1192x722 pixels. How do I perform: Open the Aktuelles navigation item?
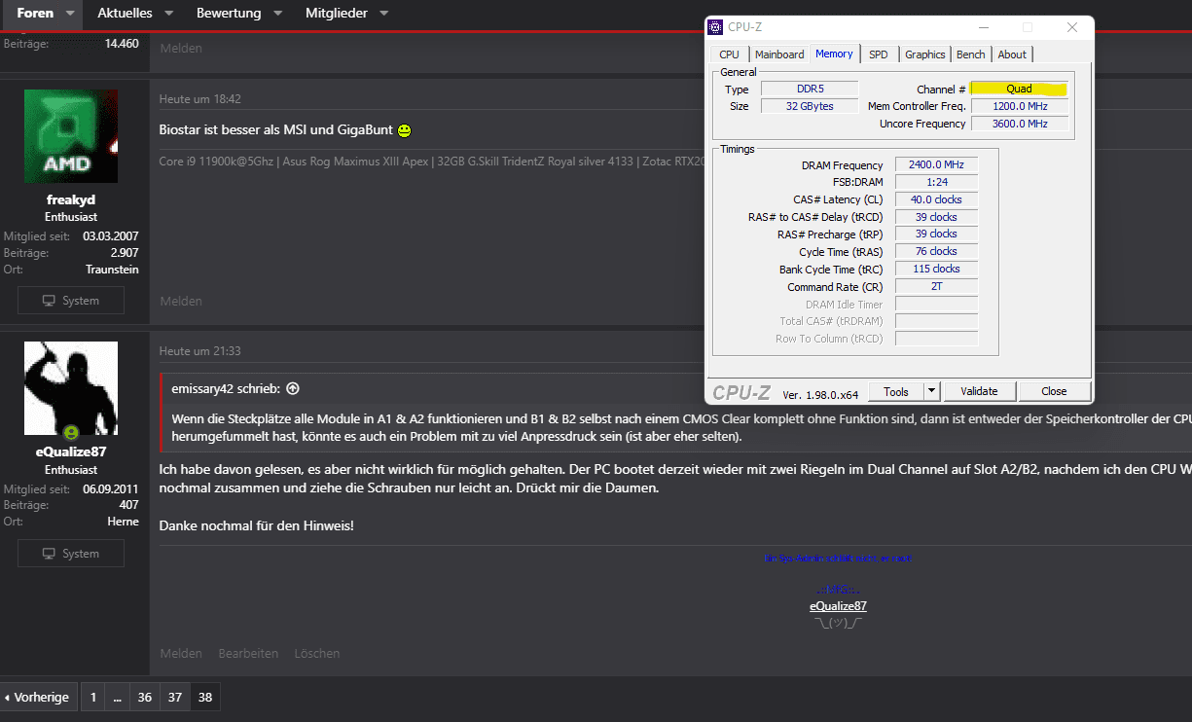(125, 14)
